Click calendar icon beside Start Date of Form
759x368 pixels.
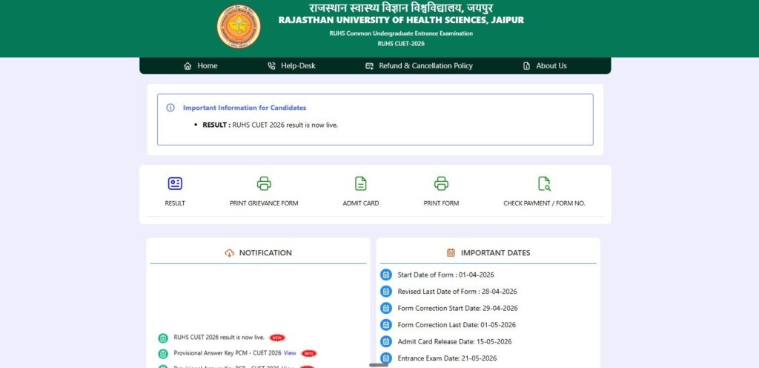point(385,275)
